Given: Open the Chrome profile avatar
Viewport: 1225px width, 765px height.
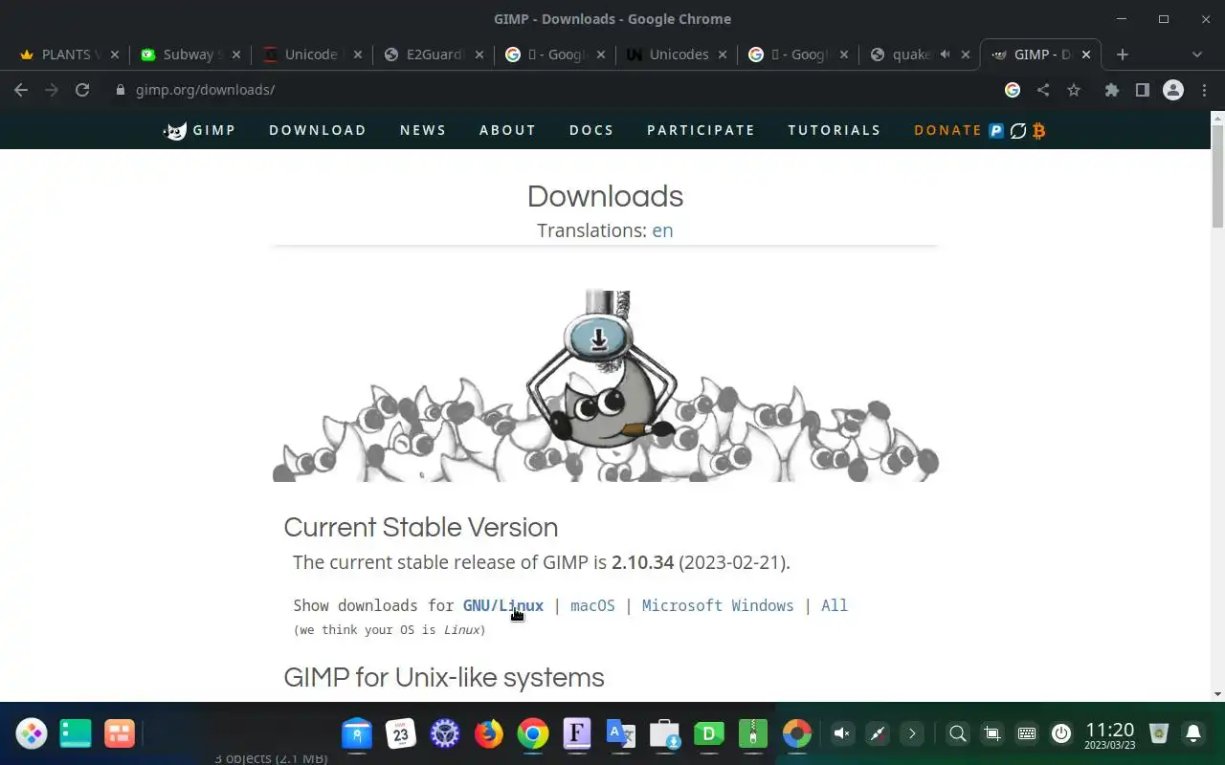Looking at the screenshot, I should point(1173,90).
